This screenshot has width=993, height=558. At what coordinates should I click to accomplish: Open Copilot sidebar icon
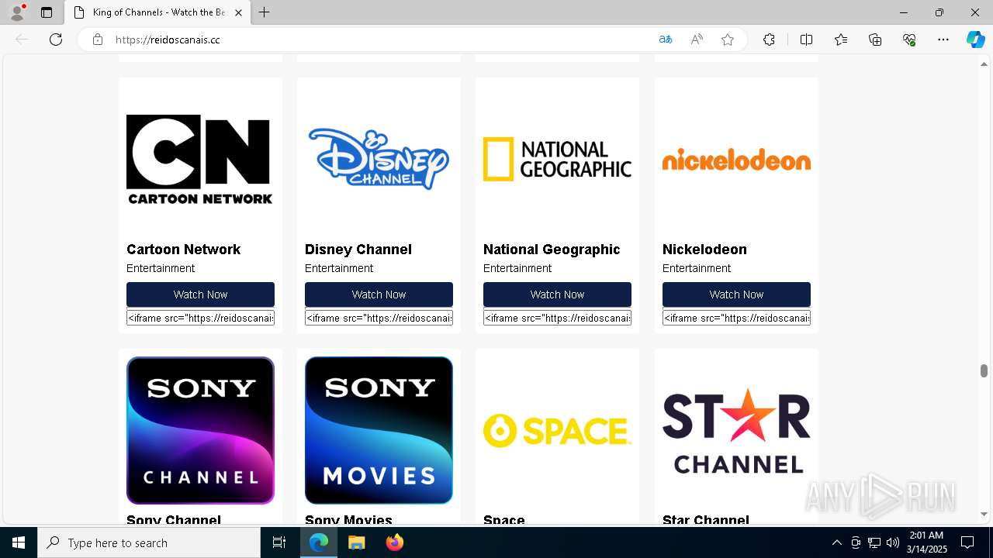[x=975, y=40]
